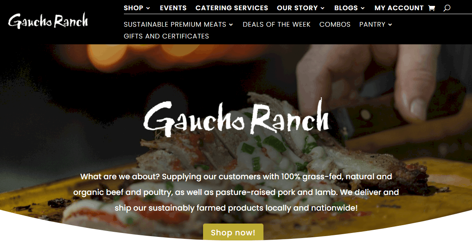Screen dimensions: 472x242
Task: Expand the Our Story dropdown chevron
Action: click(x=323, y=8)
